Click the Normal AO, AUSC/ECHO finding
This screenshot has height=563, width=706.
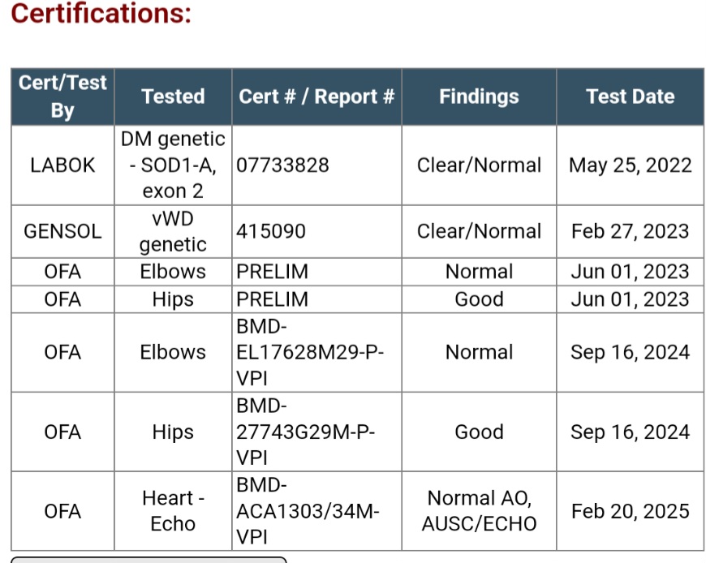coord(479,511)
